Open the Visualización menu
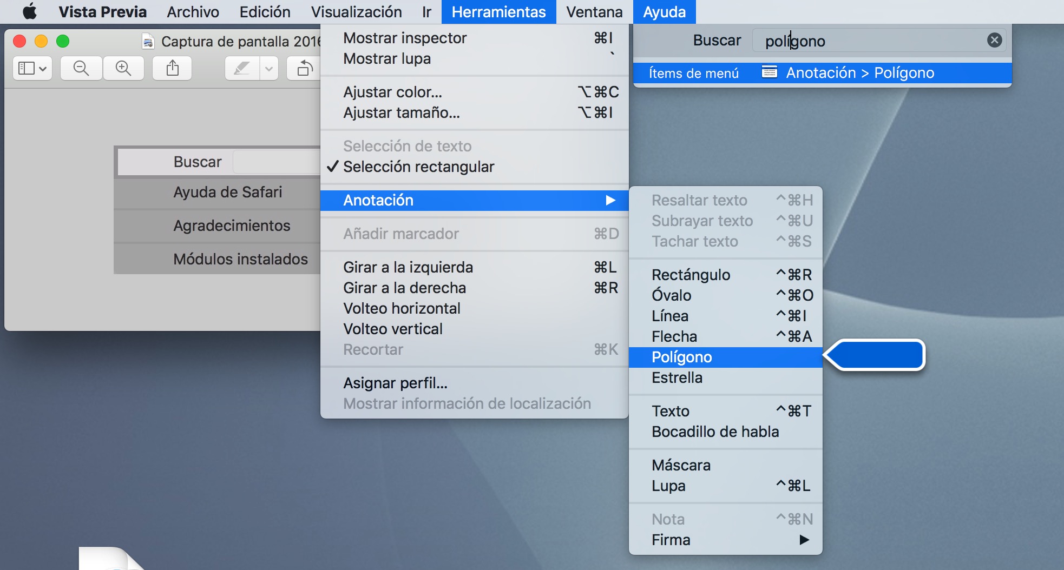Viewport: 1064px width, 570px height. pos(357,12)
